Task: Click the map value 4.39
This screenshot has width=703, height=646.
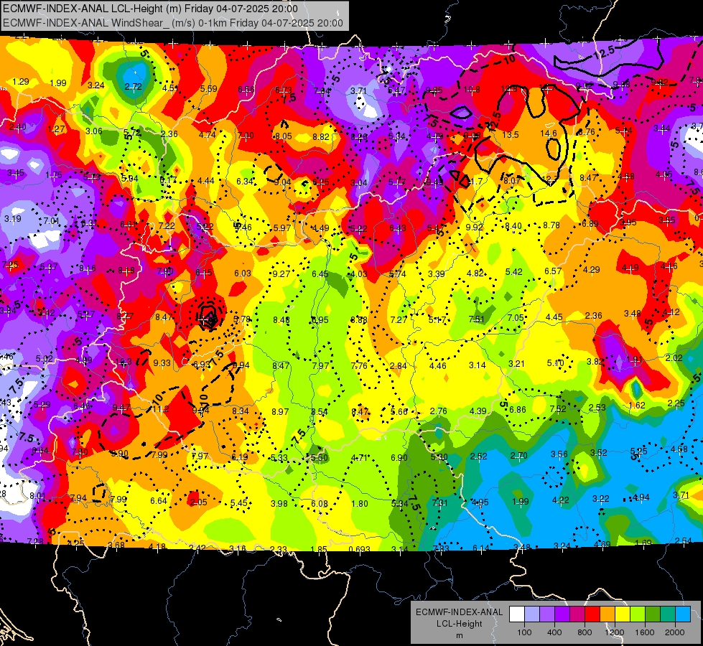Action: (x=478, y=411)
